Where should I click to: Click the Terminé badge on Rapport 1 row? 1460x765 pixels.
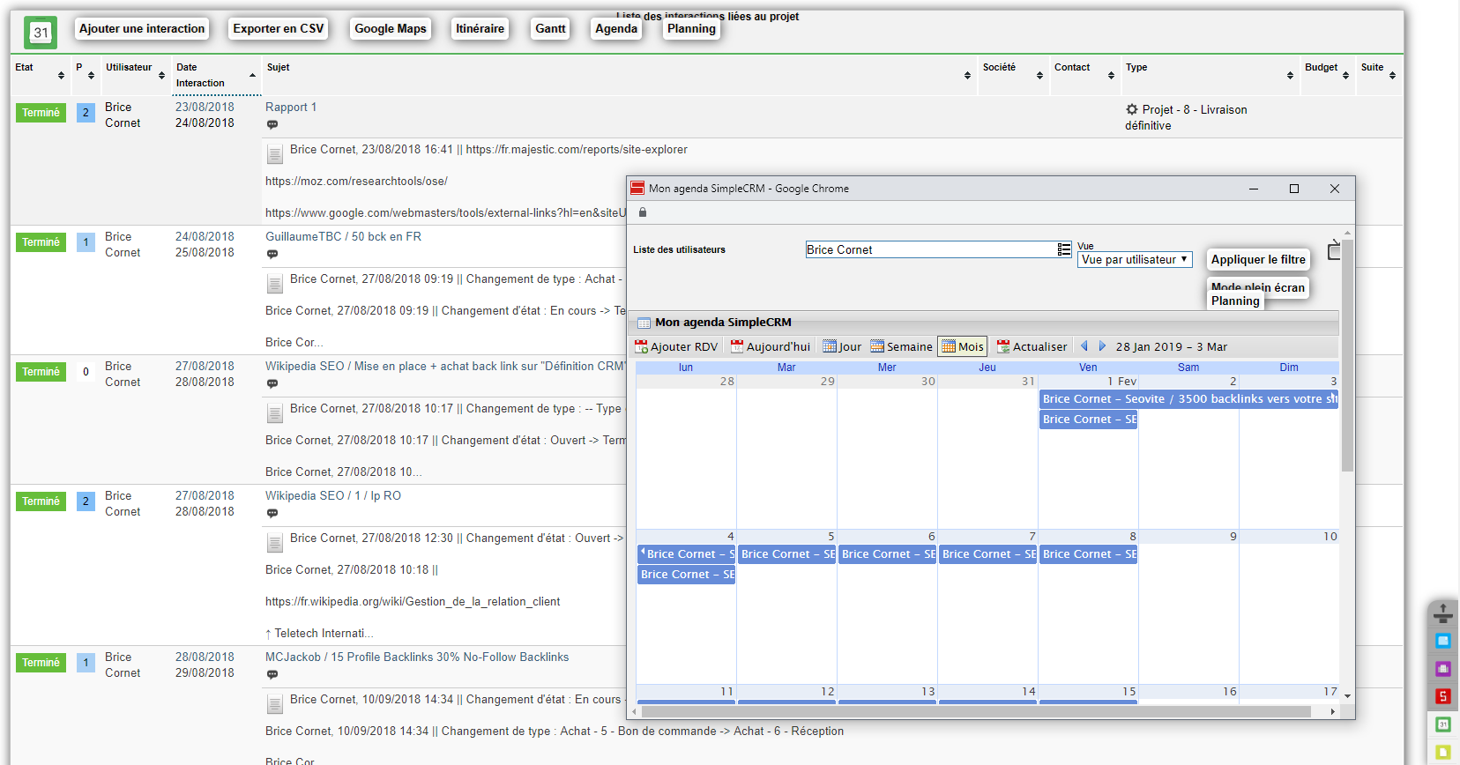[41, 113]
